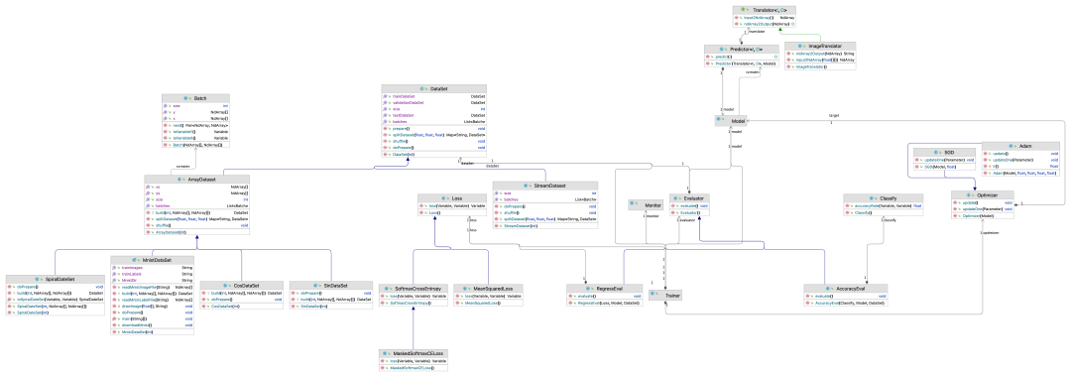Viewport: 1071px width, 377px height.
Task: Click the Predictor class icon
Action: 721,50
